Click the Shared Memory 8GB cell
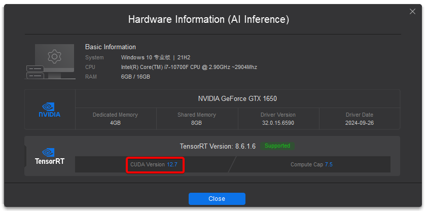This screenshot has width=426, height=211. pyautogui.click(x=197, y=119)
